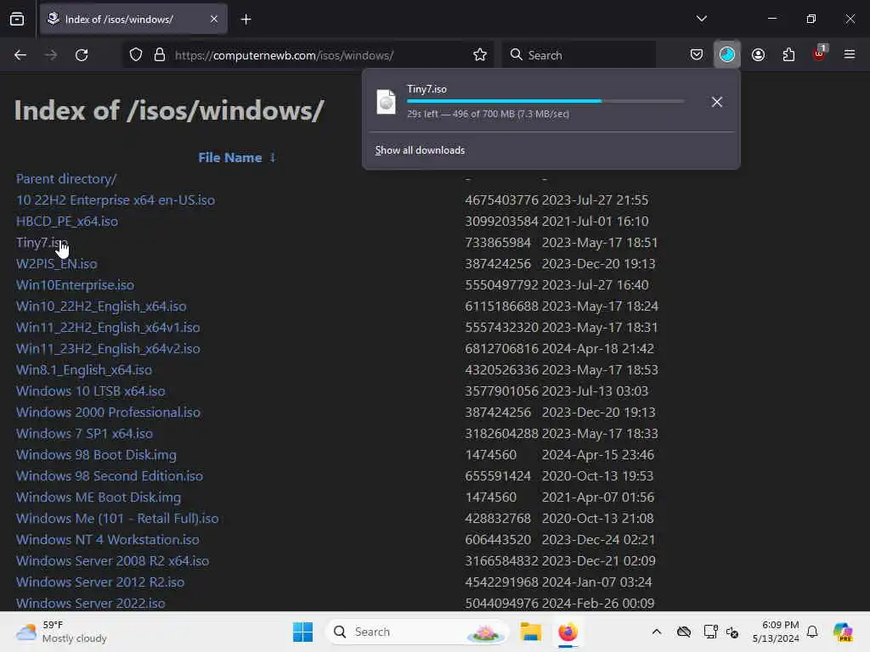This screenshot has height=652, width=870.
Task: Click the site security padlock icon
Action: [160, 55]
